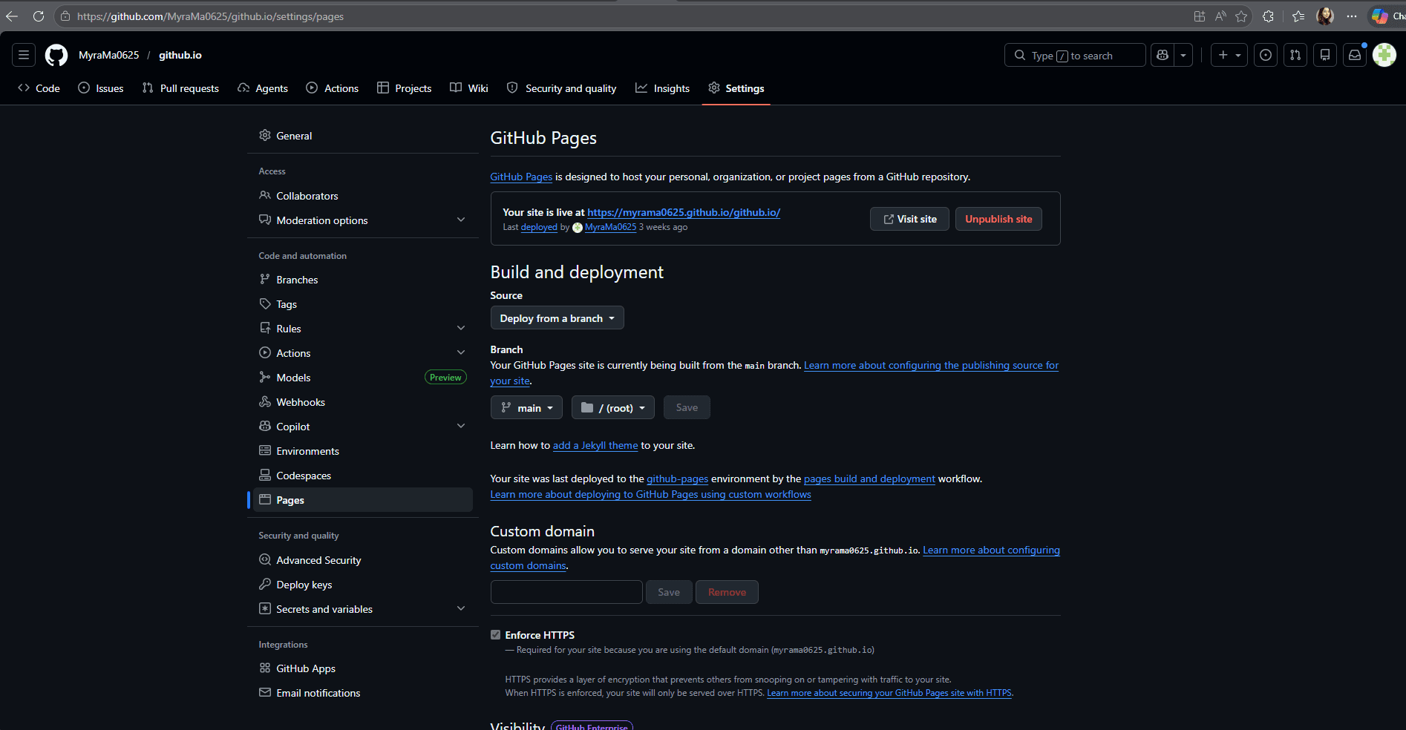Image resolution: width=1406 pixels, height=730 pixels.
Task: Reload the page with refresh icon
Action: point(39,16)
